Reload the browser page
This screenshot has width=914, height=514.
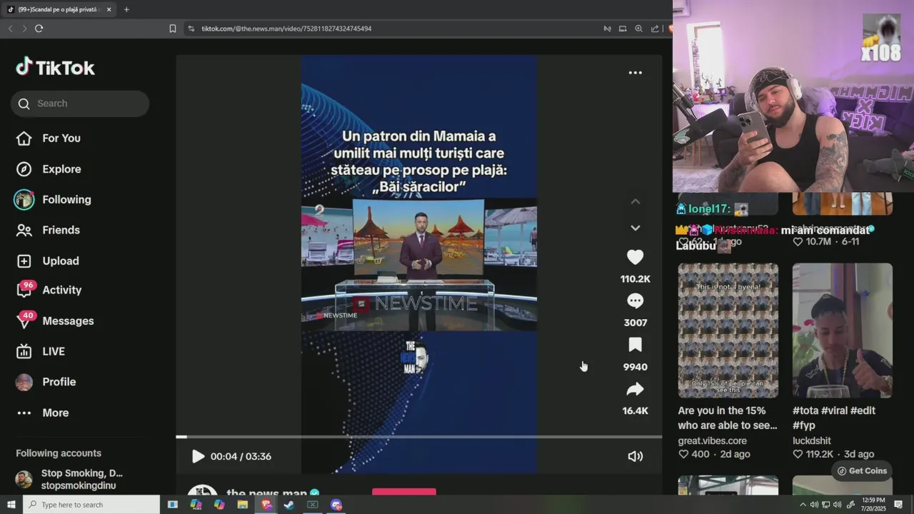pos(39,29)
